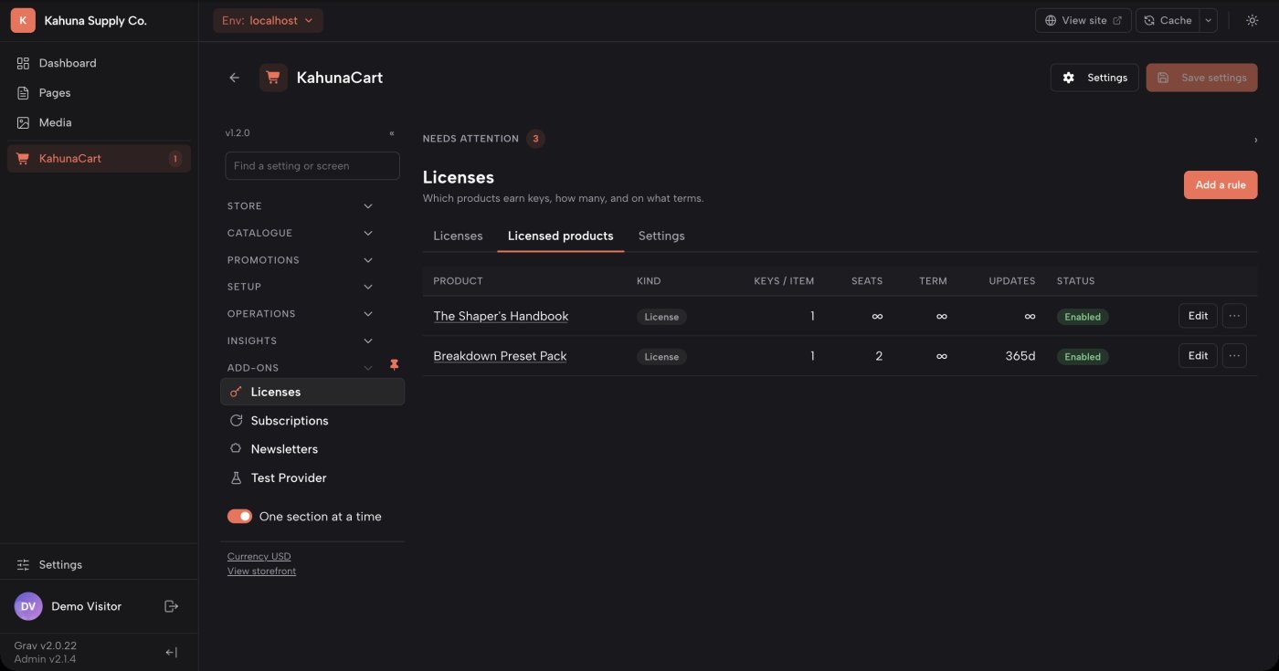
Task: Expand the Catalogue section
Action: click(x=301, y=233)
